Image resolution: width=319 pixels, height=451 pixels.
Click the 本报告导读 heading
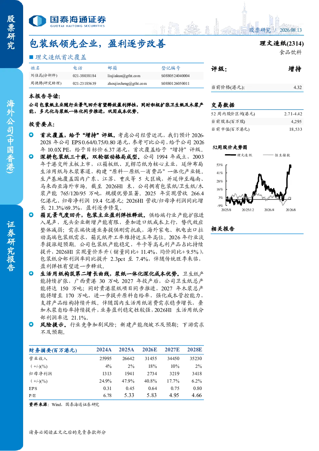click(x=45, y=96)
